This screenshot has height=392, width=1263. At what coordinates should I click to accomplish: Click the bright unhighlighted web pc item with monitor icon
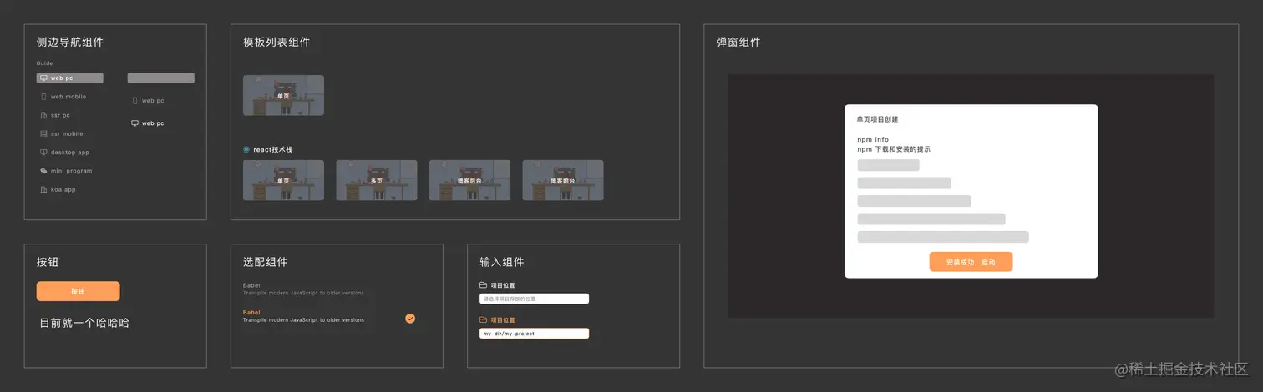click(x=148, y=123)
